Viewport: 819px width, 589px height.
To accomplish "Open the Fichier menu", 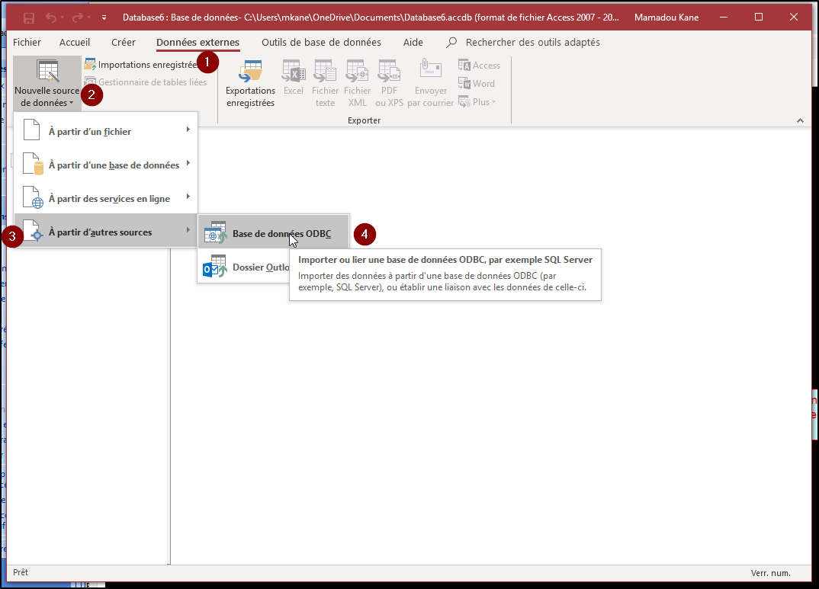I will pyautogui.click(x=27, y=43).
